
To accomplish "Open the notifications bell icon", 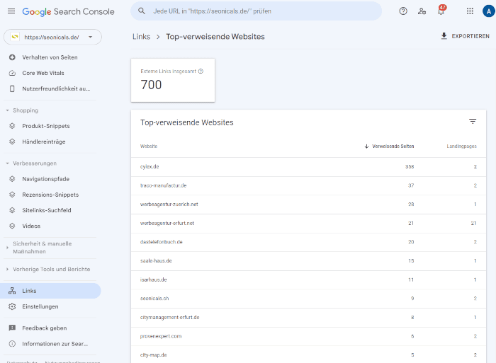I will click(x=441, y=11).
